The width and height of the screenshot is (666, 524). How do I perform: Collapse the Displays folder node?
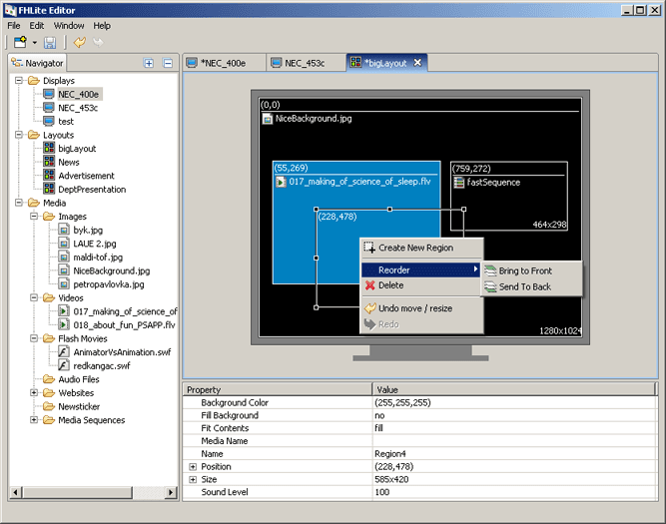tap(20, 81)
